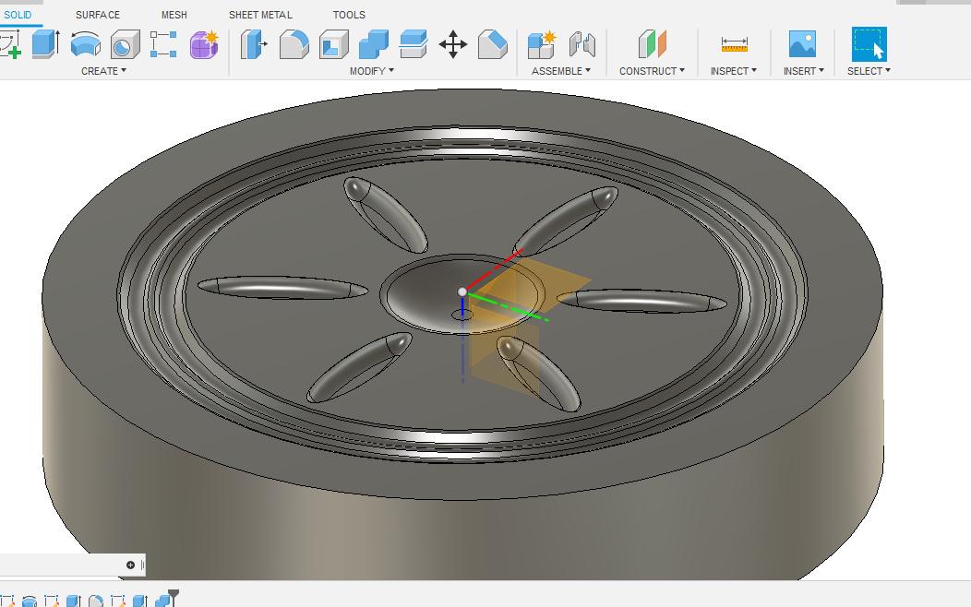Open the SHEET METAL tab
Viewport: 971px width, 607px height.
pos(260,15)
